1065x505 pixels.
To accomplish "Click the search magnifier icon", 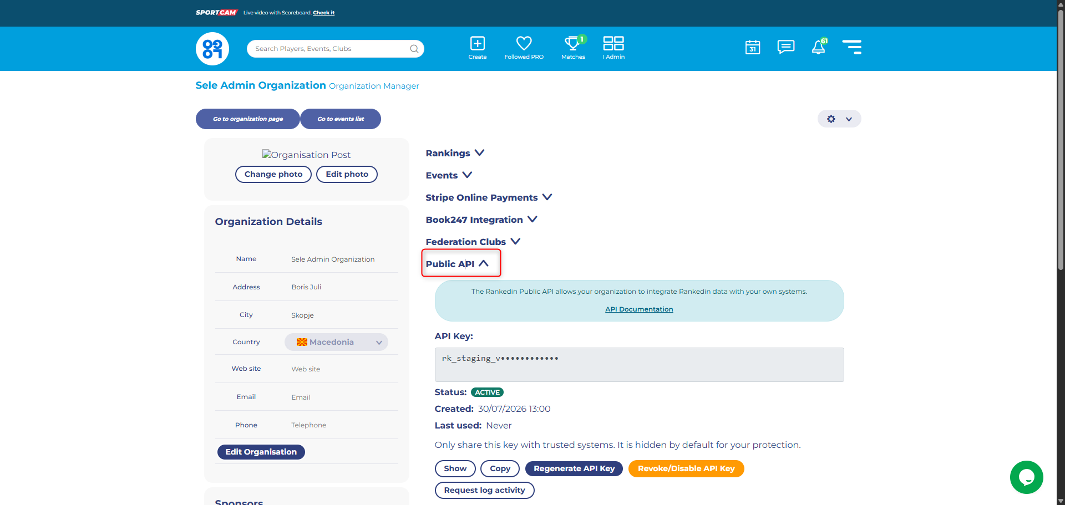I will [x=414, y=49].
